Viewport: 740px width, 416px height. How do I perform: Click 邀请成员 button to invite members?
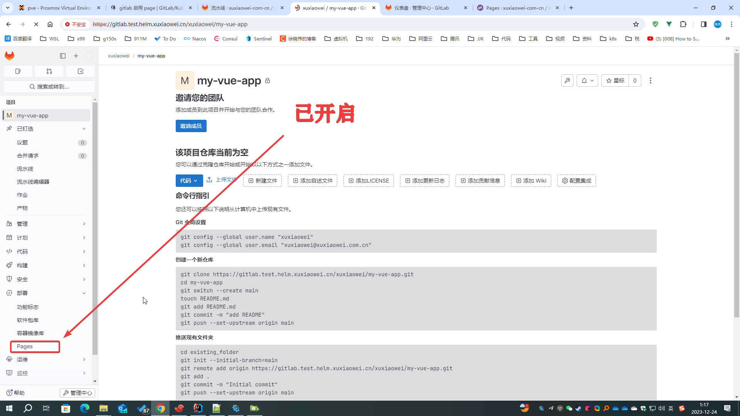tap(191, 126)
